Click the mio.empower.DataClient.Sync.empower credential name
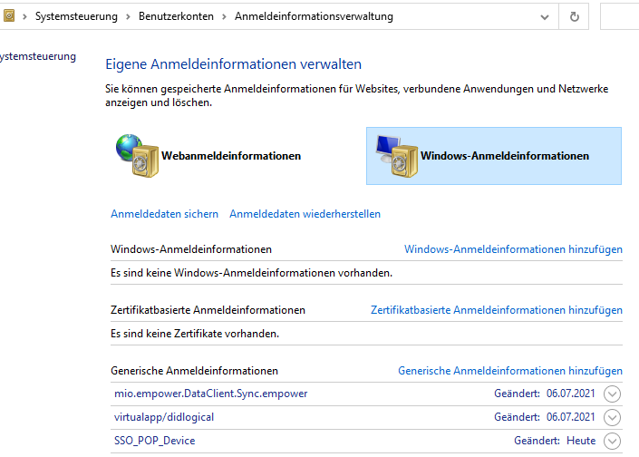 (x=210, y=394)
